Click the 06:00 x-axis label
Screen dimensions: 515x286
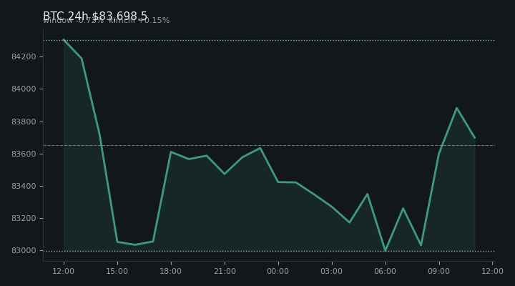coord(386,271)
